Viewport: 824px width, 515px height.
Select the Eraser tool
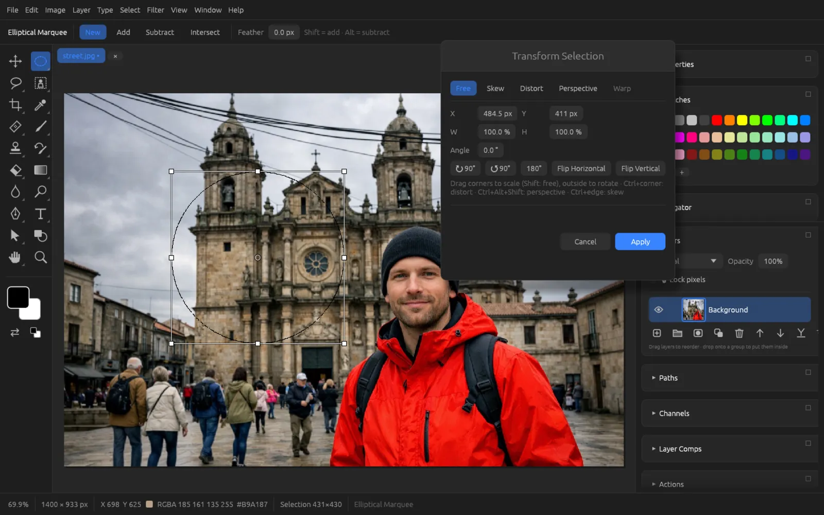click(x=15, y=170)
